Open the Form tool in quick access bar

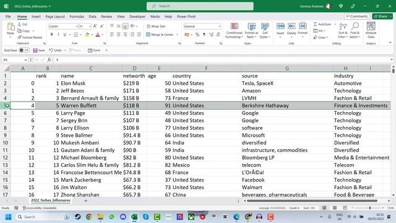click(94, 50)
